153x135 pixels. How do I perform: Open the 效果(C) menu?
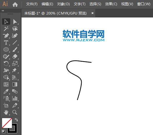point(111,4)
